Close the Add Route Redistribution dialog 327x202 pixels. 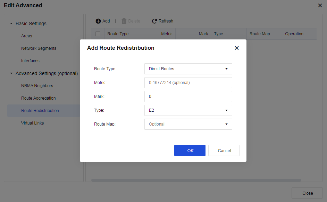(237, 48)
